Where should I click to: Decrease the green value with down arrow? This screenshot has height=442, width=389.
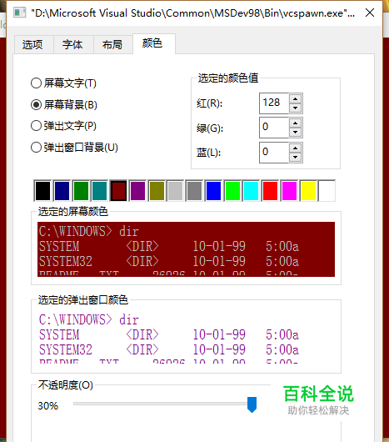(295, 133)
